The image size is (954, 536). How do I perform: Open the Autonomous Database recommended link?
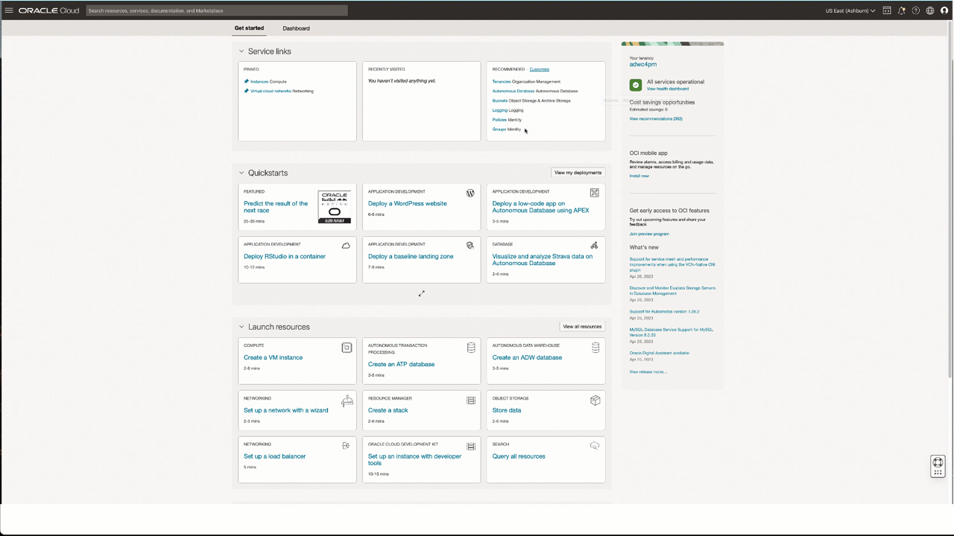[514, 91]
